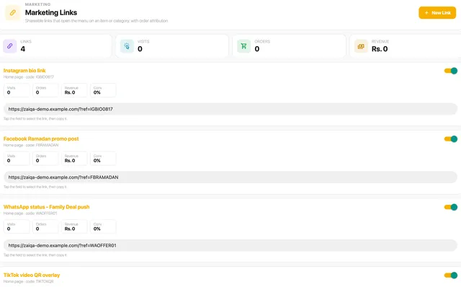Click WhatsApp link Visits stat box
This screenshot has width=461, height=287.
pyautogui.click(x=17, y=226)
